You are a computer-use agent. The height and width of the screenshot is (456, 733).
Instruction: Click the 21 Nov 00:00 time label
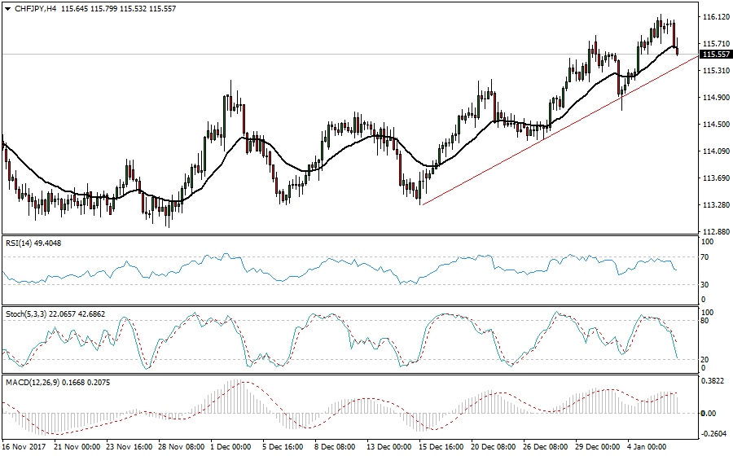click(x=77, y=447)
